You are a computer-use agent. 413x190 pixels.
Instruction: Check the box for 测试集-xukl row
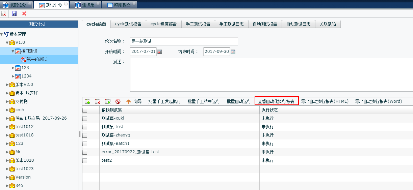click(x=85, y=119)
